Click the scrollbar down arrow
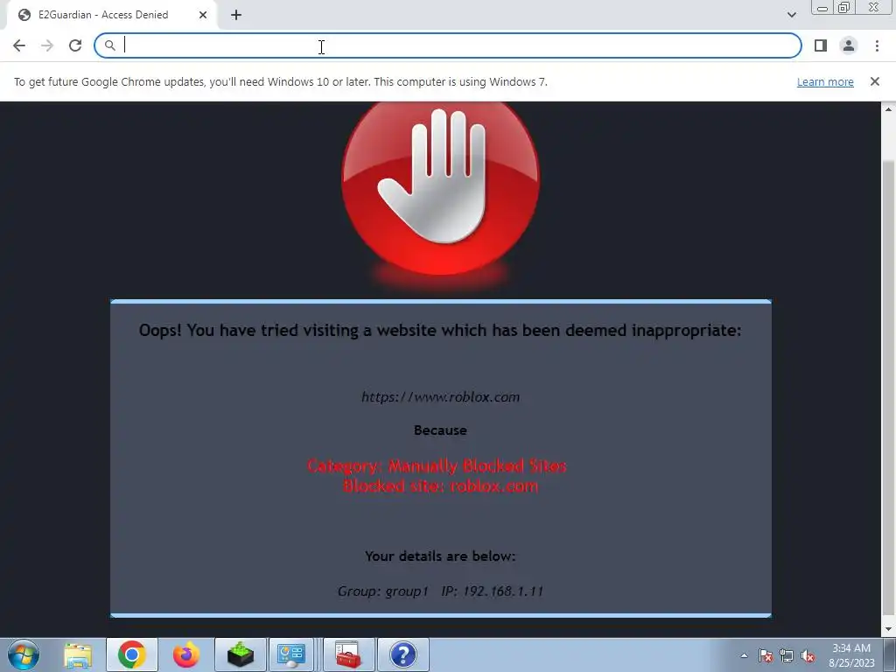Viewport: 896px width, 672px height. [x=889, y=630]
